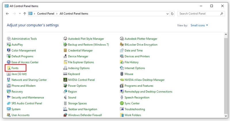Open the Sync Center link
230x121 pixels.
coord(132,103)
